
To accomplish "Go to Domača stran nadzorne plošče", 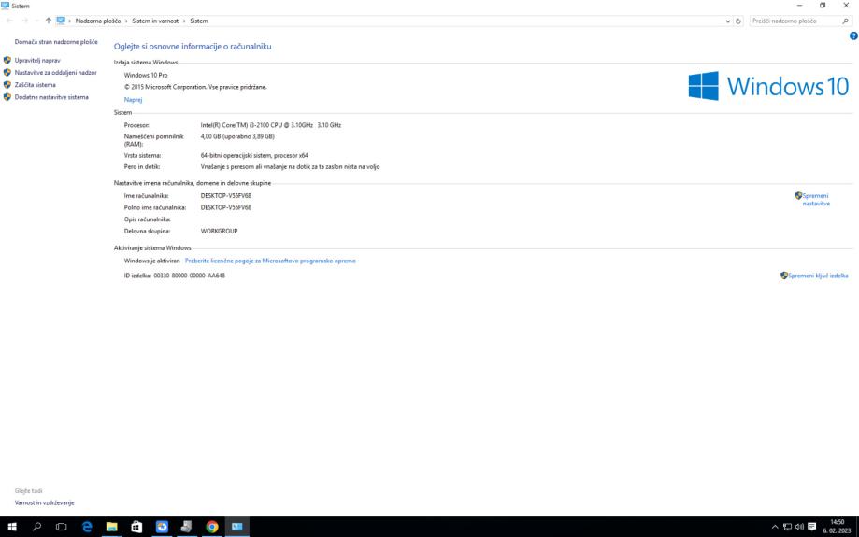I will (56, 42).
